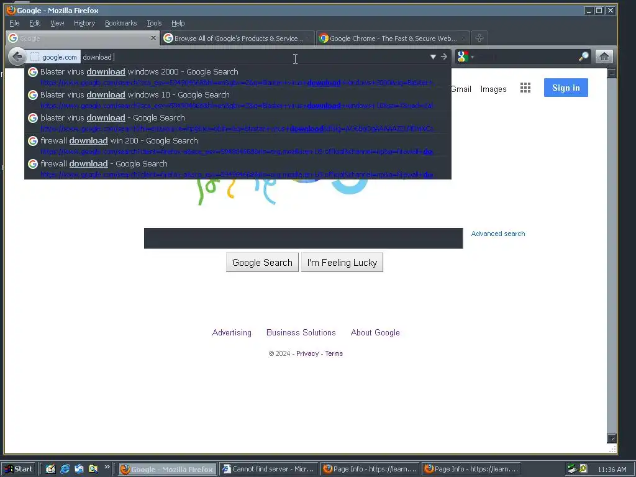636x477 pixels.
Task: Click the Google doodle logo
Action: [284, 191]
